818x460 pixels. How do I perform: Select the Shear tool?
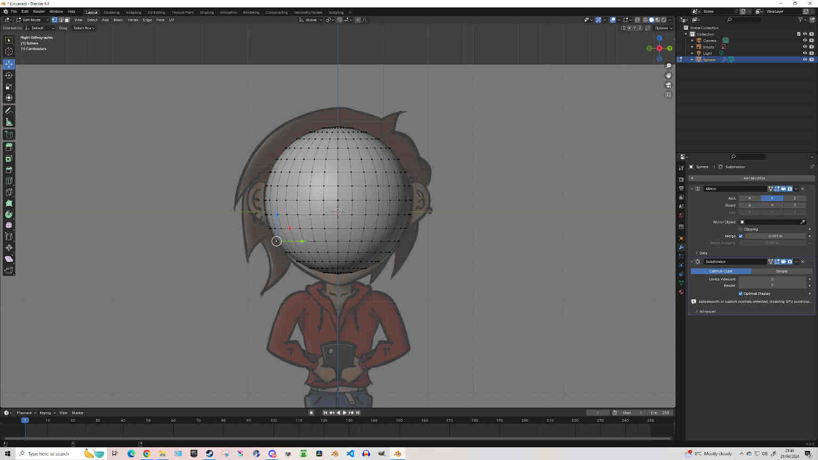coord(9,259)
